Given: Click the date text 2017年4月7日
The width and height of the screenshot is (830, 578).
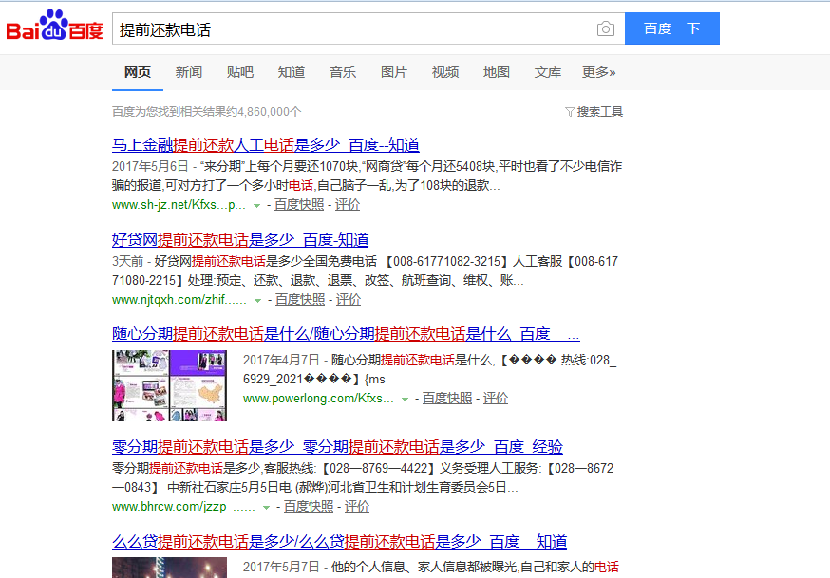Looking at the screenshot, I should click(281, 360).
